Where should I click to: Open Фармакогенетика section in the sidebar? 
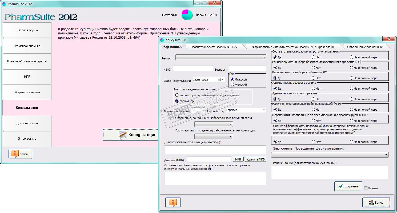click(27, 92)
